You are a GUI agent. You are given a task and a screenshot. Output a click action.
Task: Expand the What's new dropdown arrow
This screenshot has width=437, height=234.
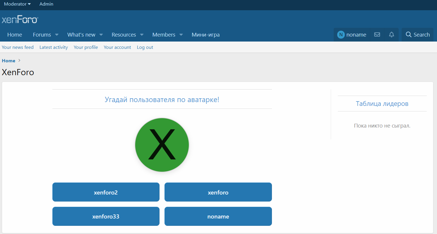(101, 35)
